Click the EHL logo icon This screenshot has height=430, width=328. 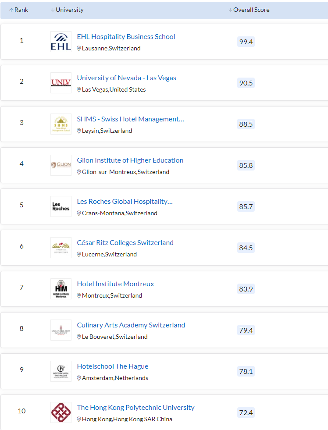pyautogui.click(x=61, y=42)
